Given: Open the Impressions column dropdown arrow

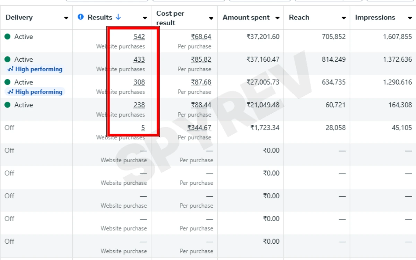Looking at the screenshot, I should 409,18.
